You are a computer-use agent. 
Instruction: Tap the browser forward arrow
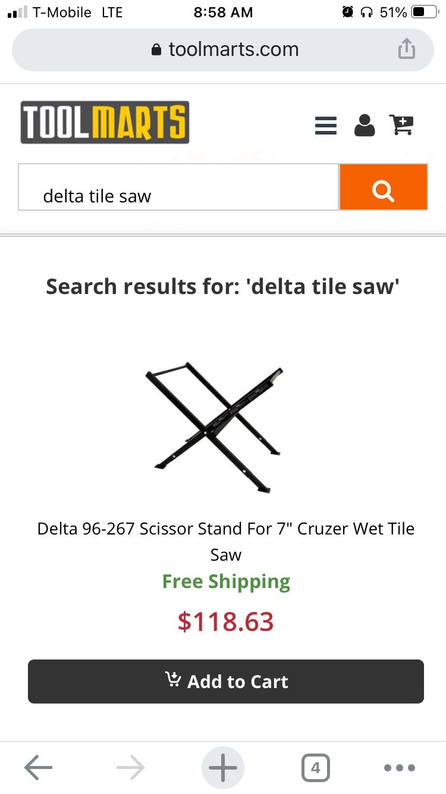click(131, 768)
